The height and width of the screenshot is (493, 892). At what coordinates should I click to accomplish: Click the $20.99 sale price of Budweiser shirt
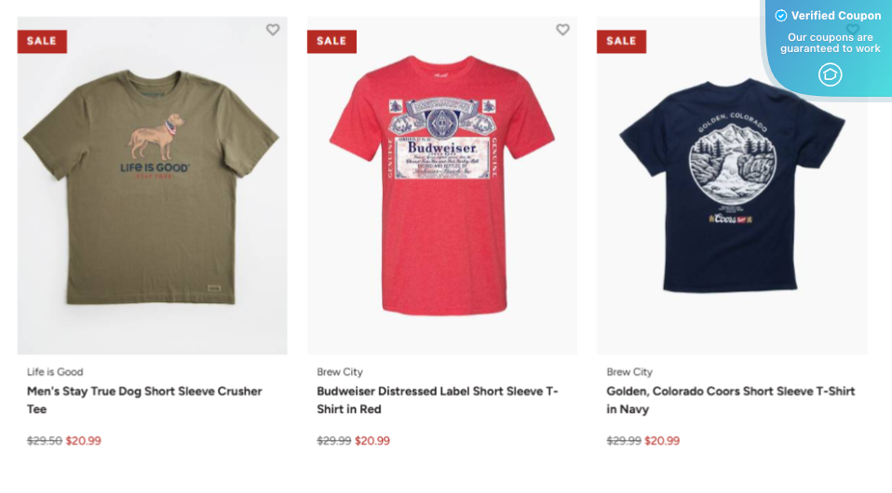372,441
